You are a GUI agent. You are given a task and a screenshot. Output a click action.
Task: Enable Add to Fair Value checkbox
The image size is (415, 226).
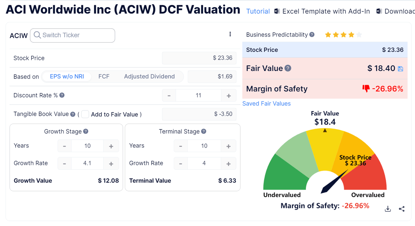(85, 114)
